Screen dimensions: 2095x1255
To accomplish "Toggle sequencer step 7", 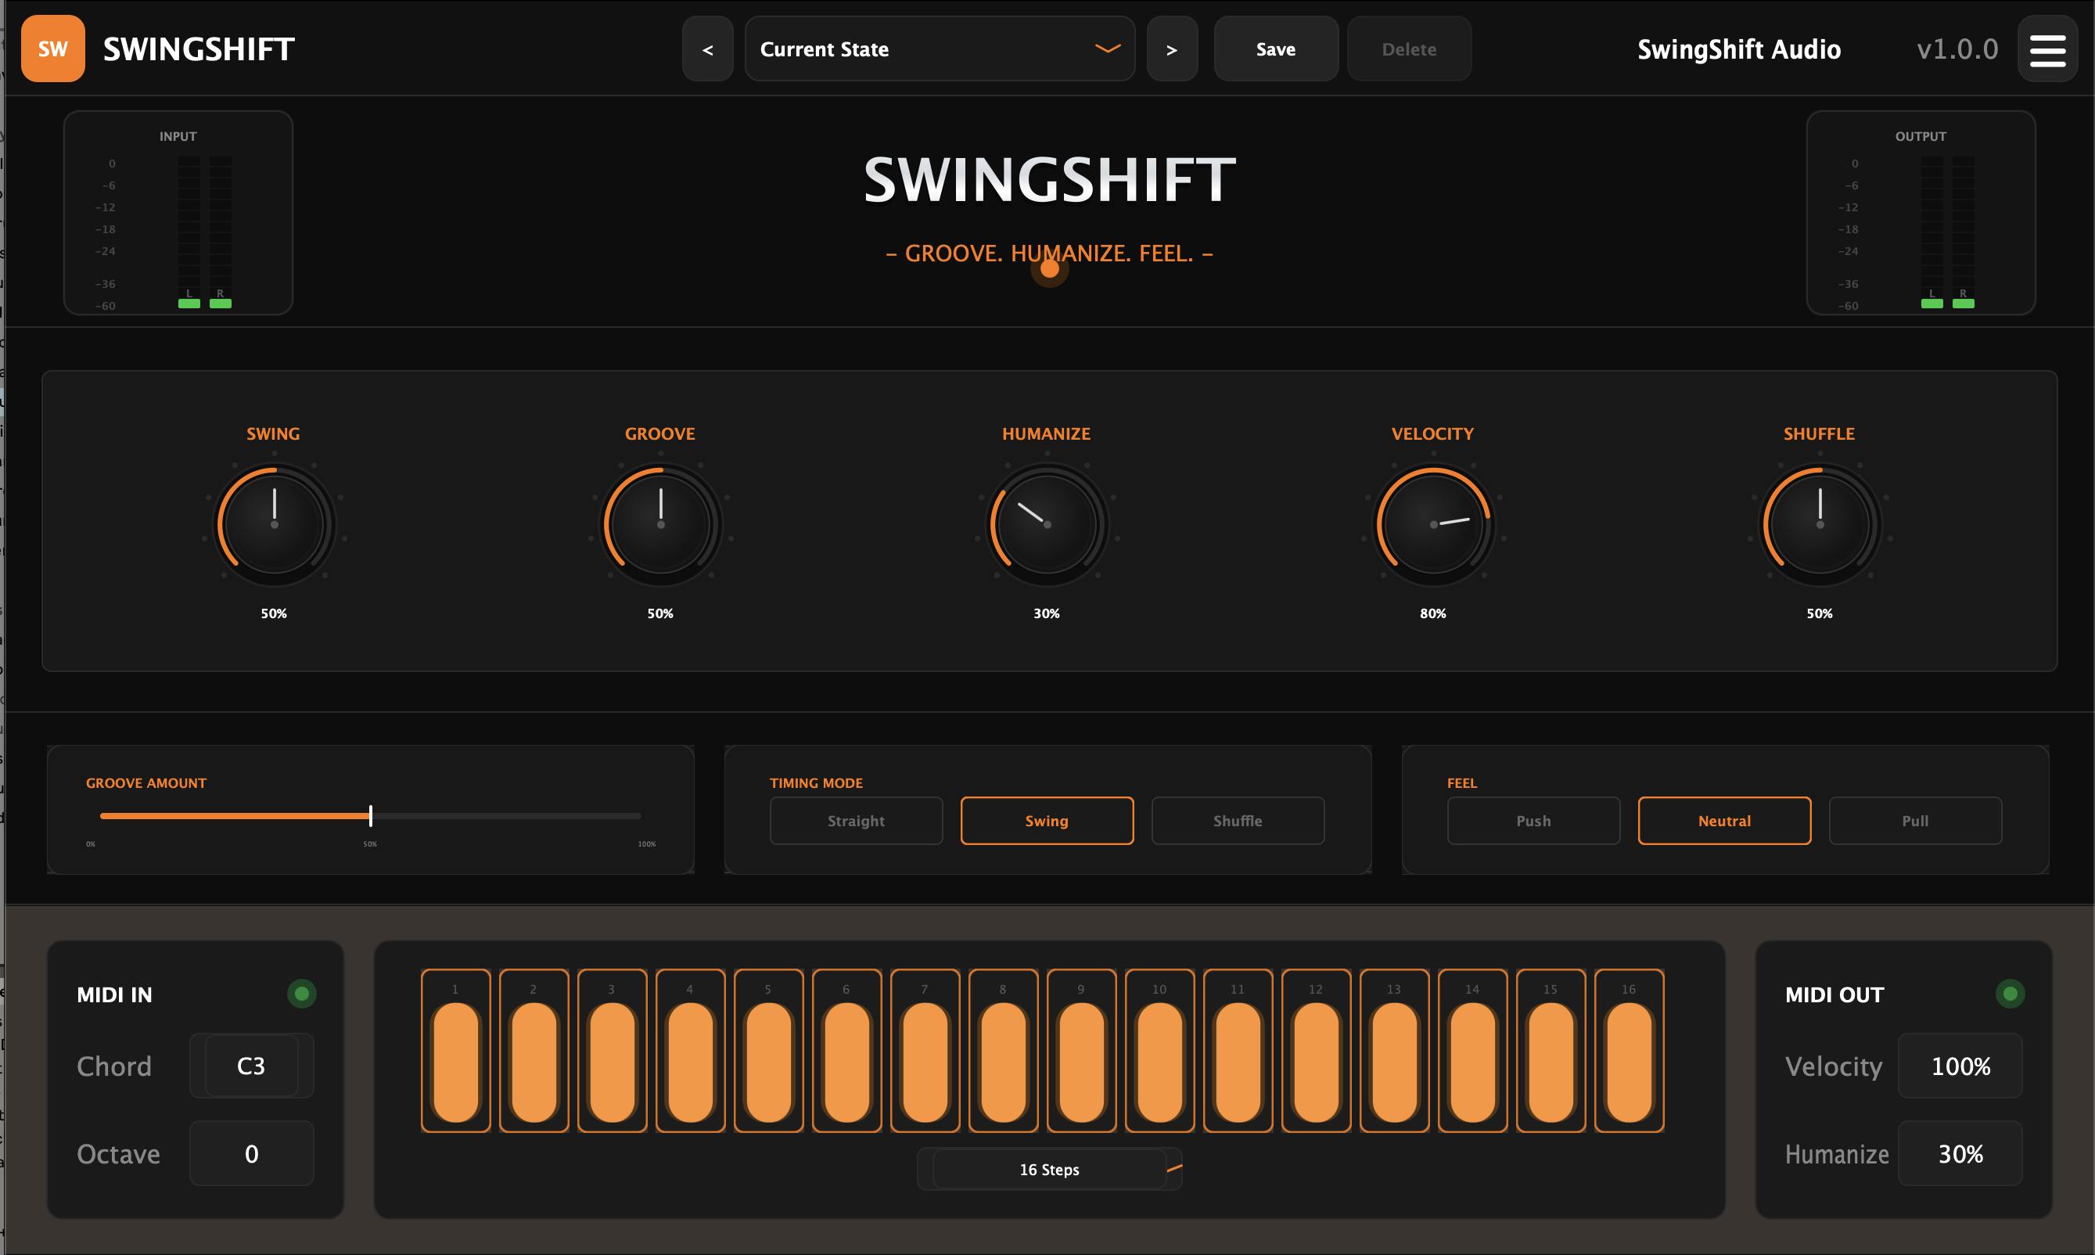I will [x=925, y=1050].
